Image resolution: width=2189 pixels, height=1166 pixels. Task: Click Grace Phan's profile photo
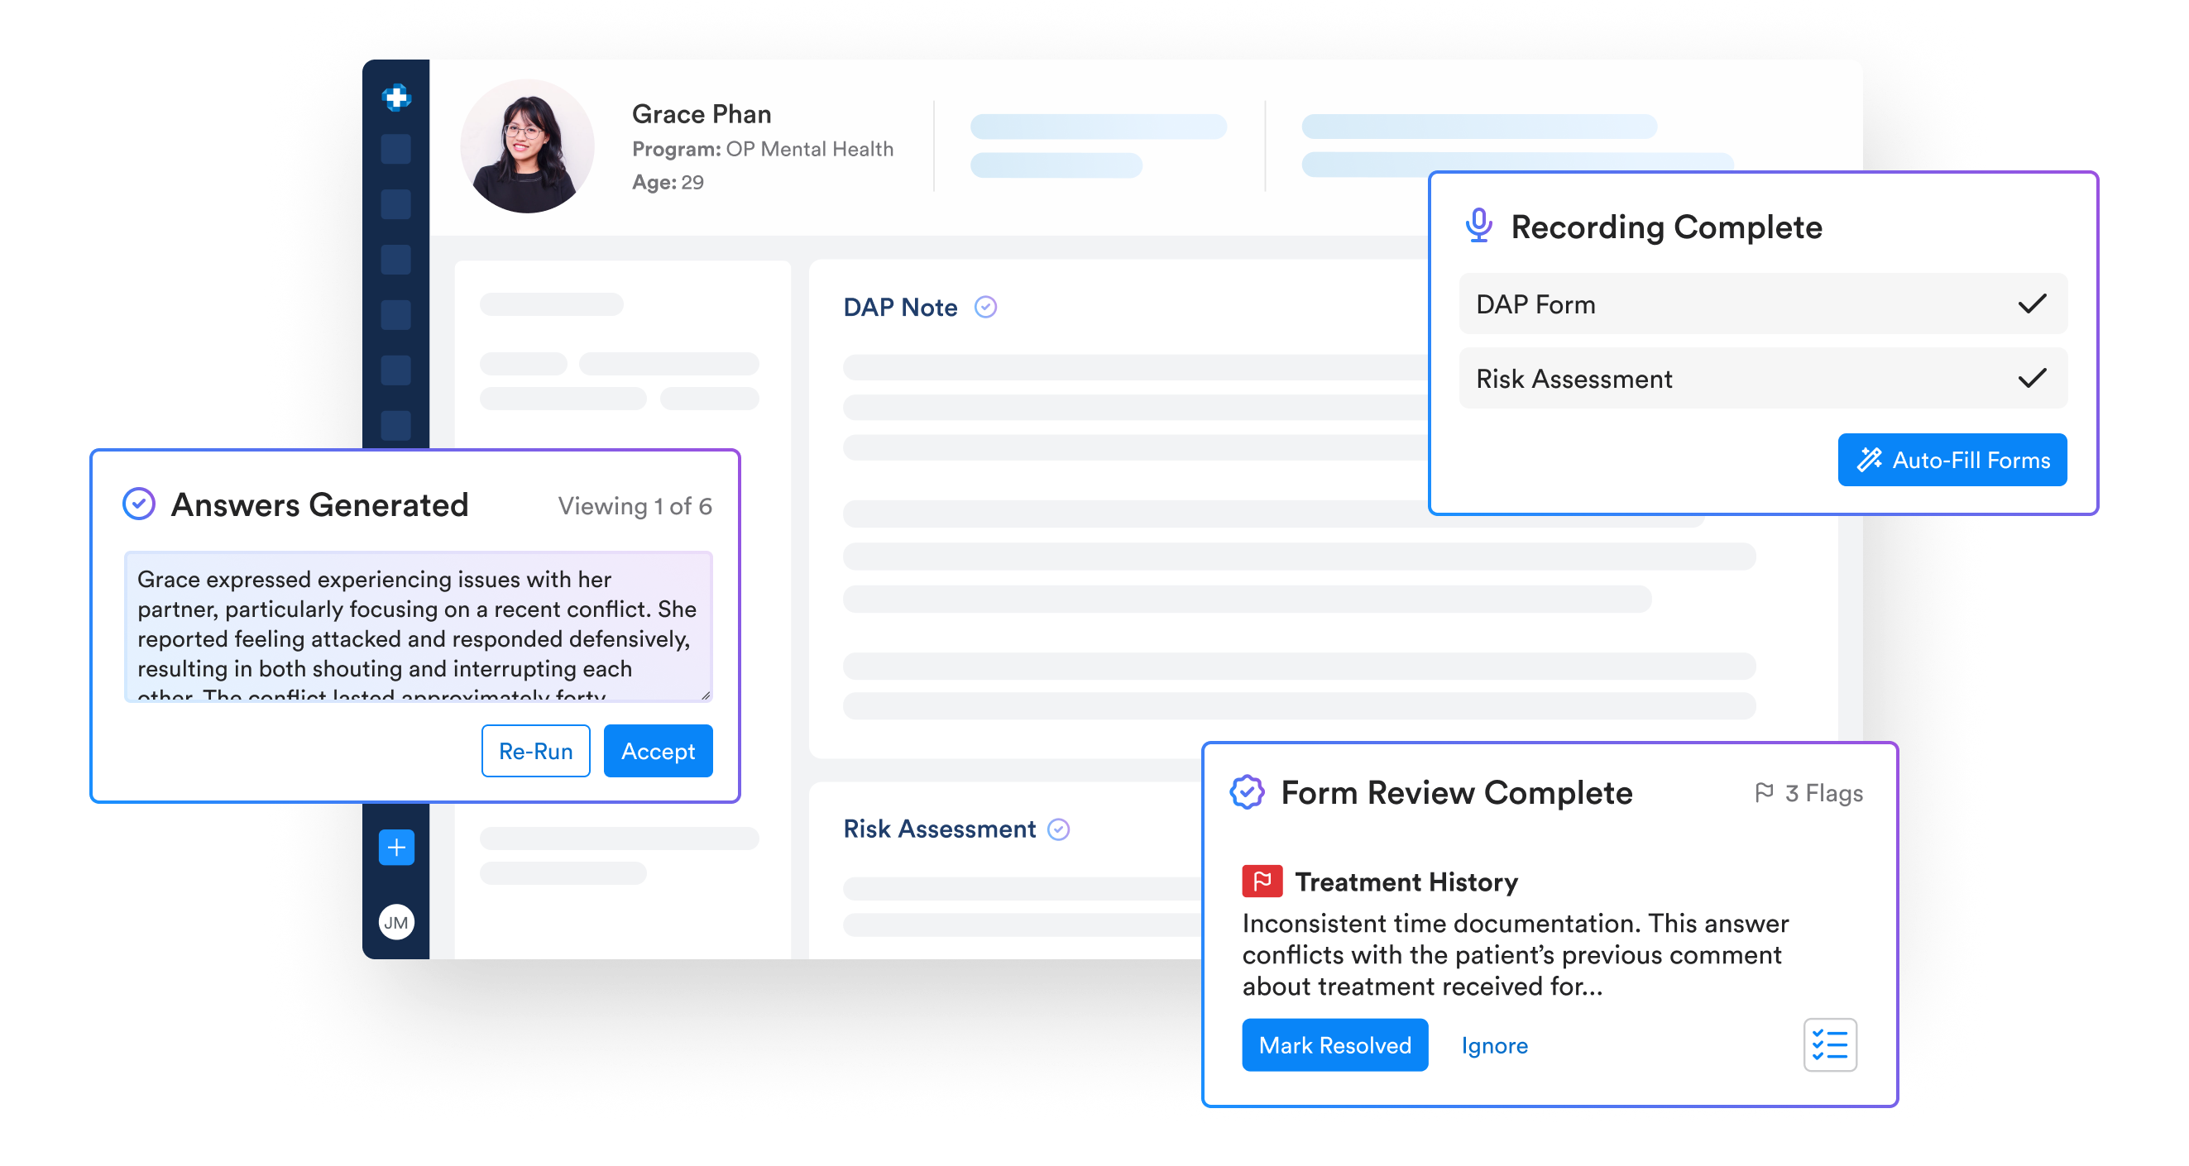(x=527, y=146)
